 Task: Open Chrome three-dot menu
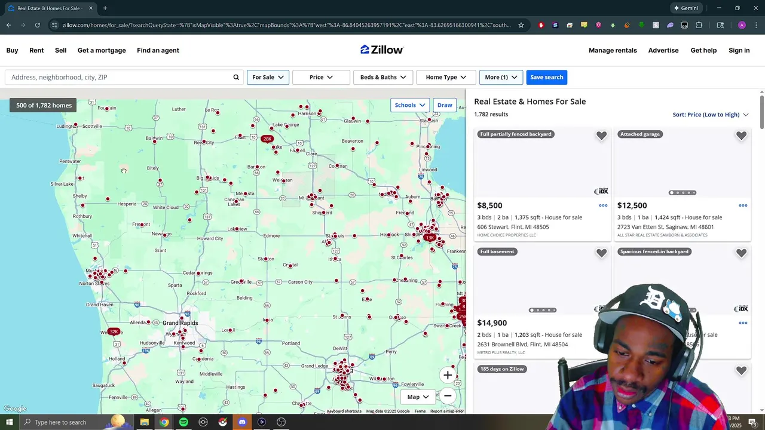756,25
